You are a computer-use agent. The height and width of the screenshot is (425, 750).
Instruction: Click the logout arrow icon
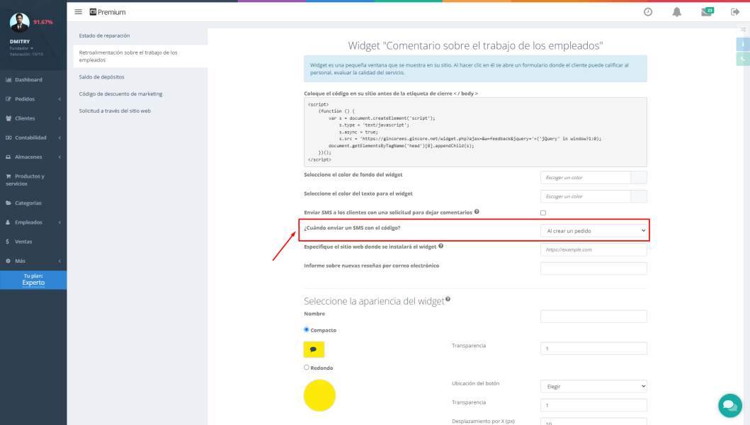tap(735, 12)
